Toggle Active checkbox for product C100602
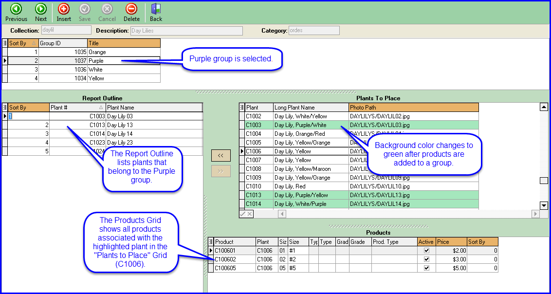551x294 pixels. (426, 259)
